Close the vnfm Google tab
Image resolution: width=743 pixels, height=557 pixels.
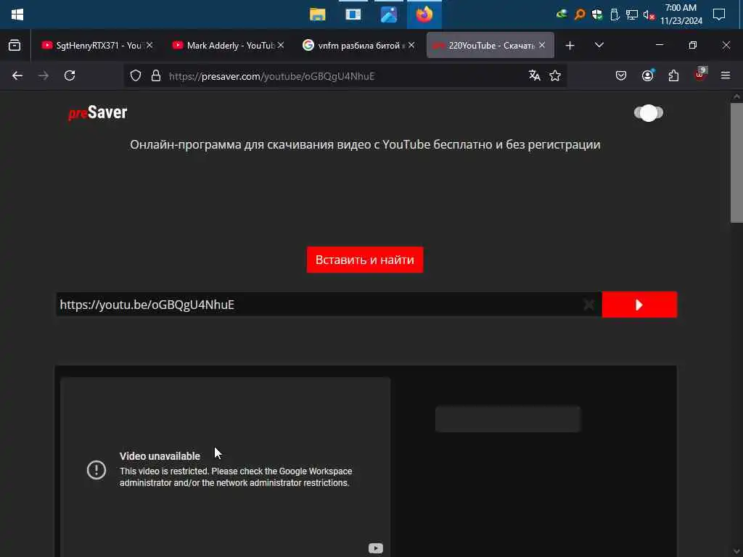pos(411,45)
